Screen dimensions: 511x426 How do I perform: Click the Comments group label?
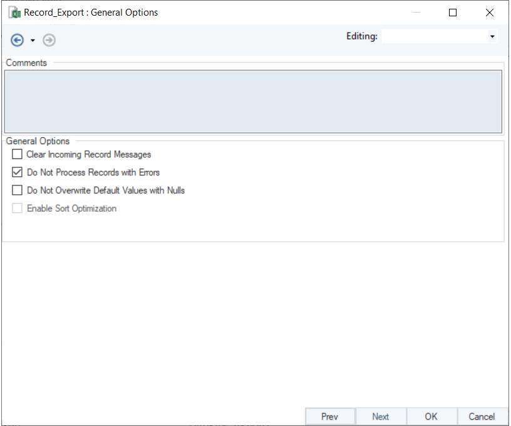[26, 63]
